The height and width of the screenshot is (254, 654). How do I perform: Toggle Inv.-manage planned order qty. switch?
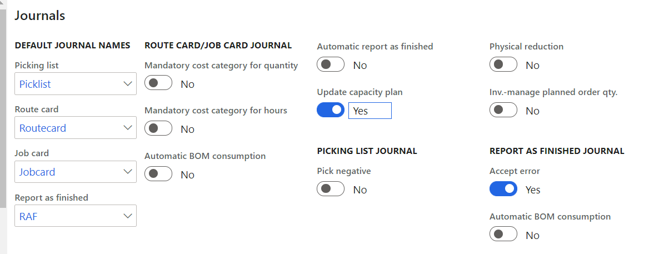coord(503,111)
